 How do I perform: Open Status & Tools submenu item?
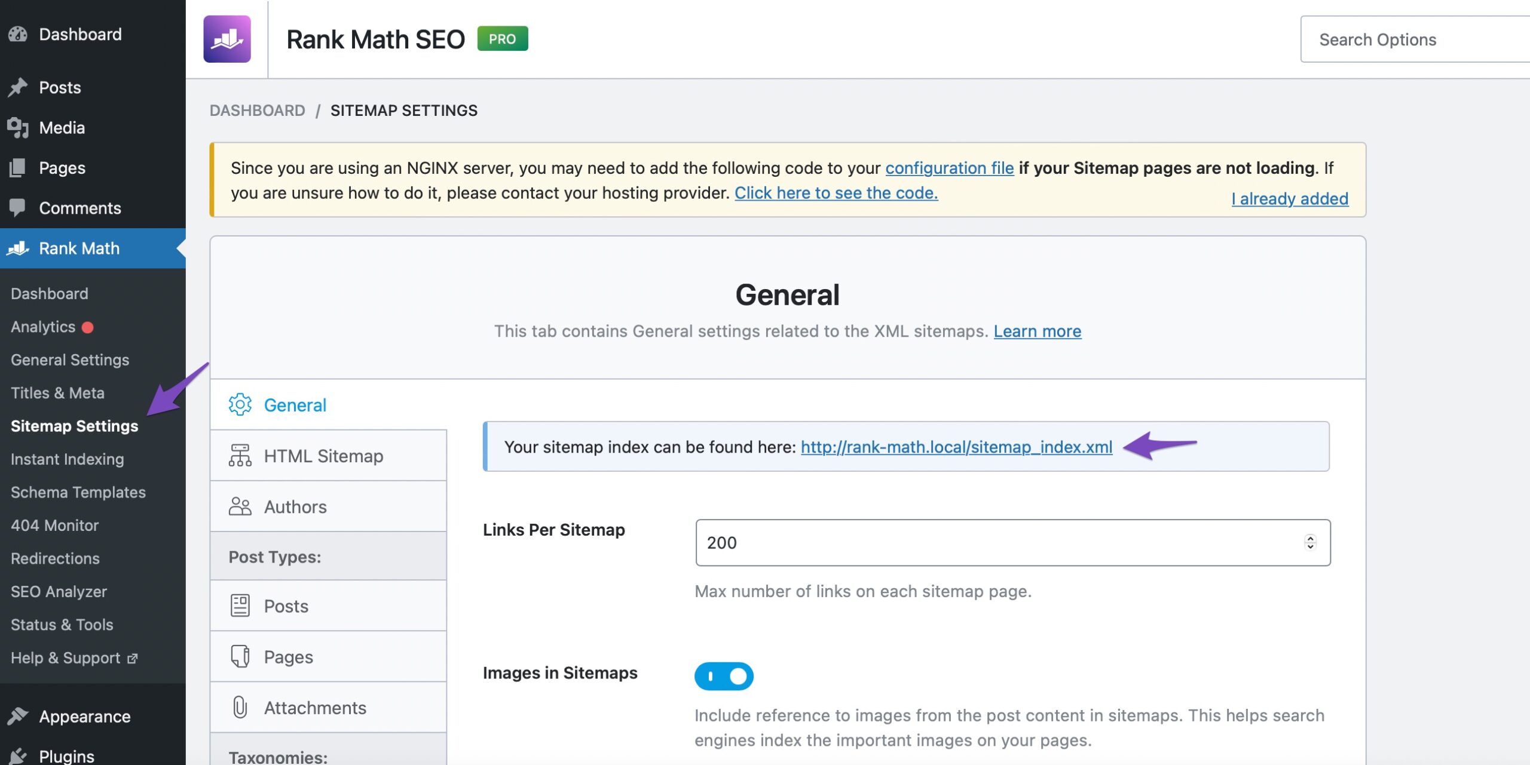click(x=62, y=624)
